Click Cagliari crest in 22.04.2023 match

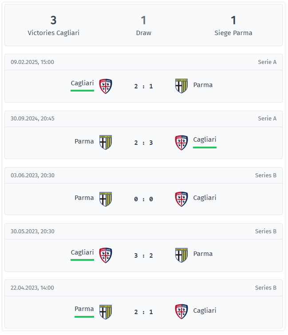pyautogui.click(x=181, y=311)
